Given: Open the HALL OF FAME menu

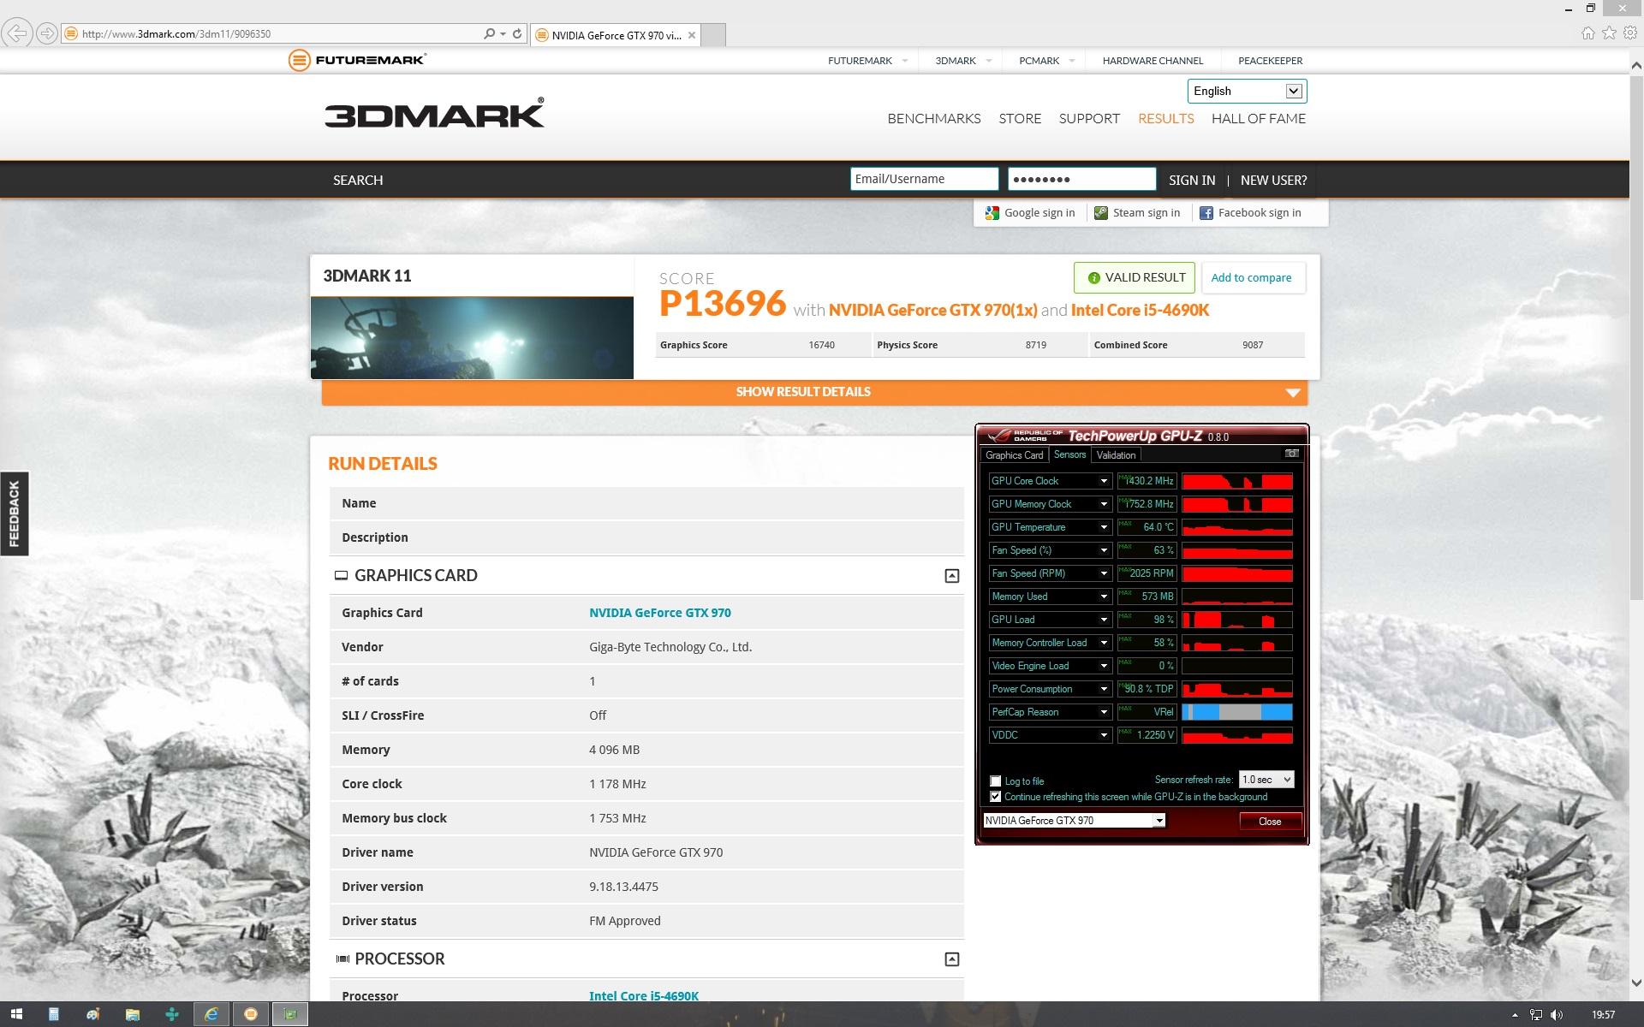Looking at the screenshot, I should pos(1258,119).
